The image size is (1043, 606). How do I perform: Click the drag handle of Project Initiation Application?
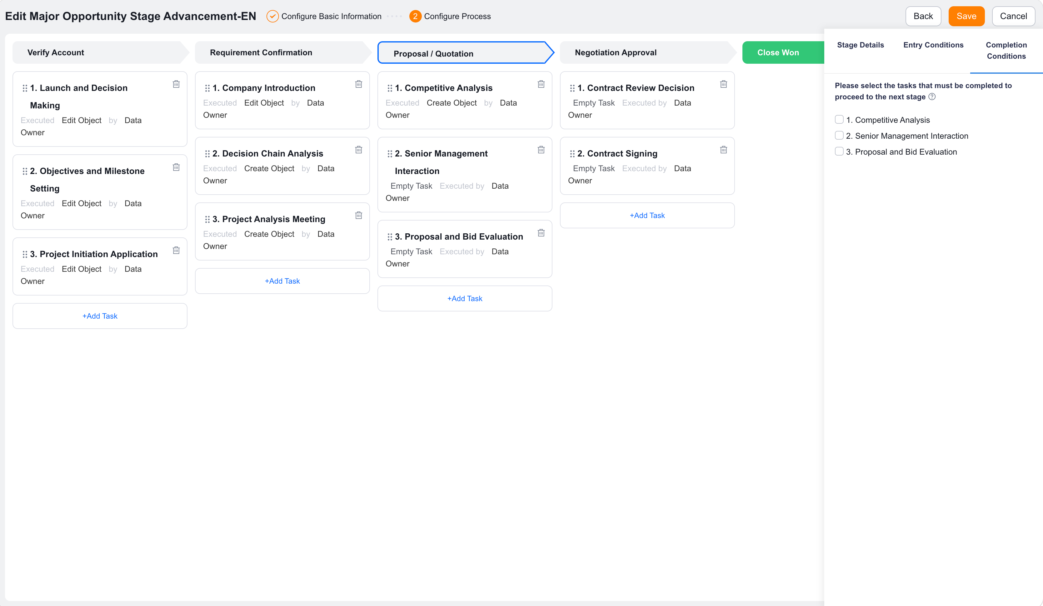point(25,254)
